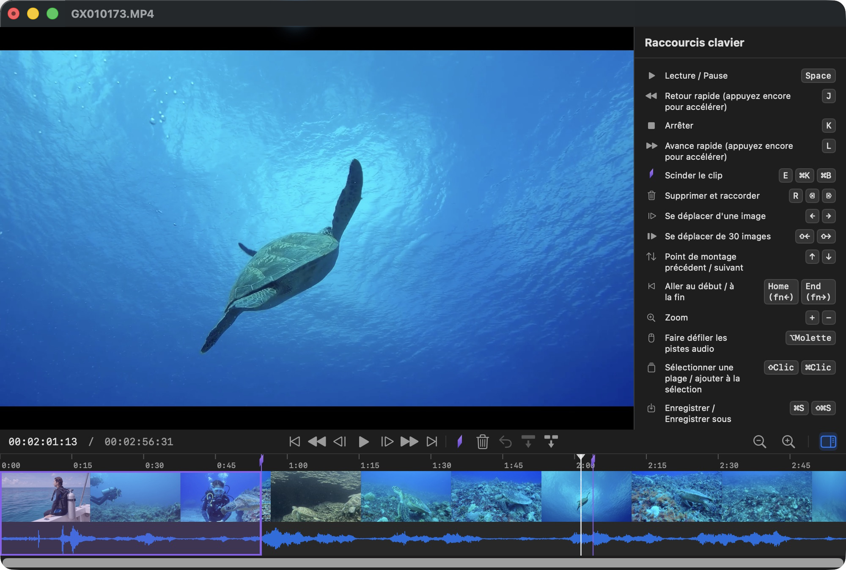Click the ⌘Clic selection badge
Image resolution: width=846 pixels, height=570 pixels.
tap(818, 367)
